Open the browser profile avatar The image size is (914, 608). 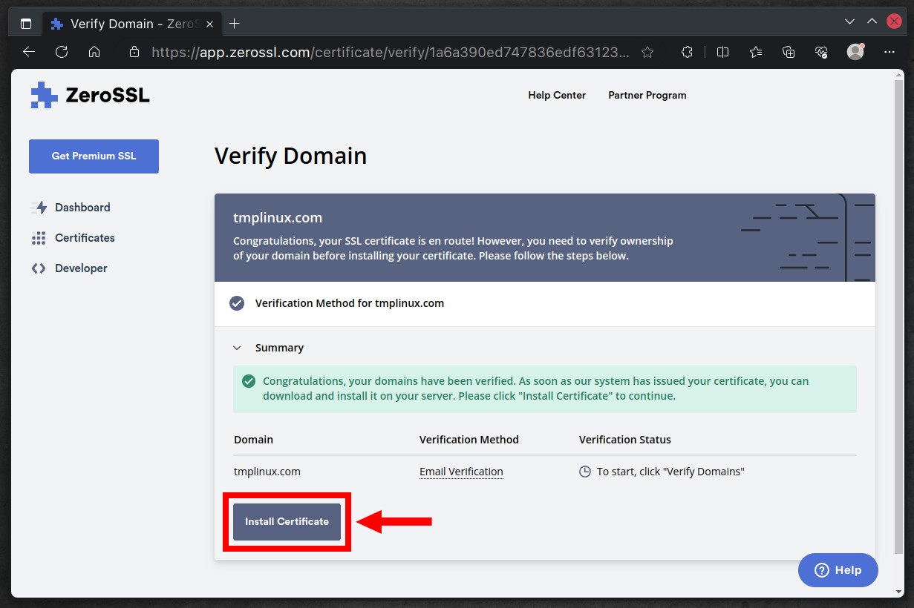pos(855,52)
